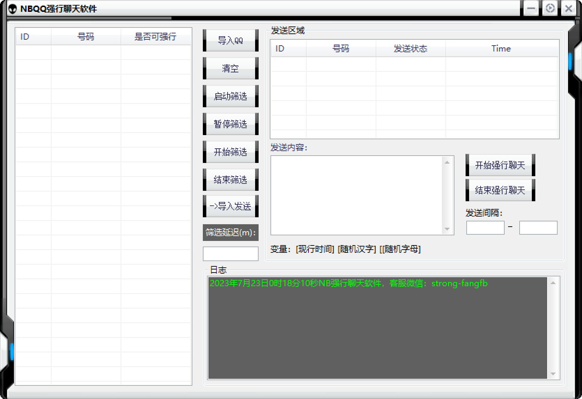The image size is (582, 399).
Task: Click the 日志 group title
Action: point(219,270)
